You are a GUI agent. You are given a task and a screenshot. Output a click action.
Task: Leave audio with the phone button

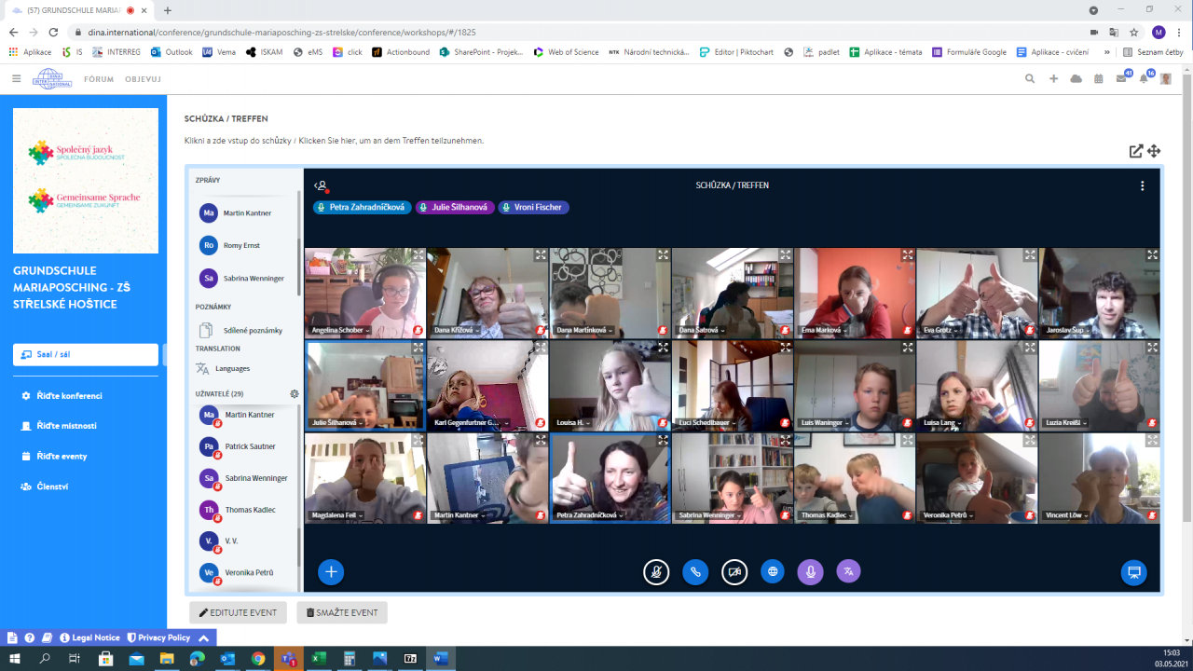[x=695, y=571]
